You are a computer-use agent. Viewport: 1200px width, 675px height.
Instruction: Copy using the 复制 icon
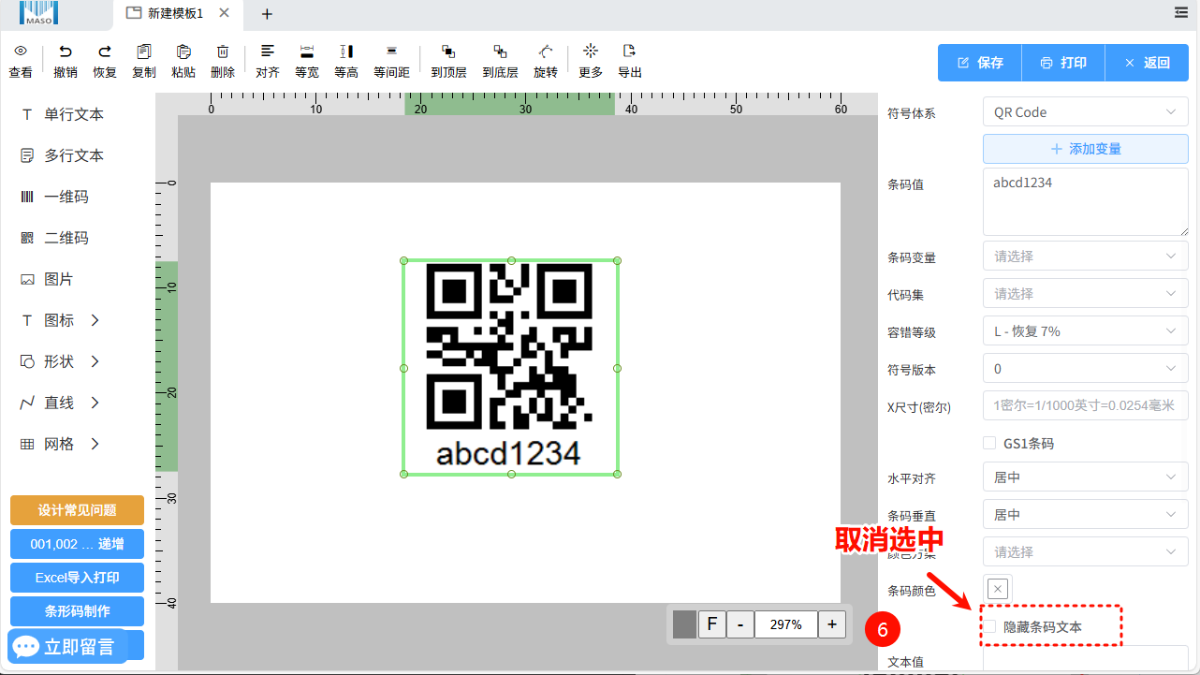point(144,51)
